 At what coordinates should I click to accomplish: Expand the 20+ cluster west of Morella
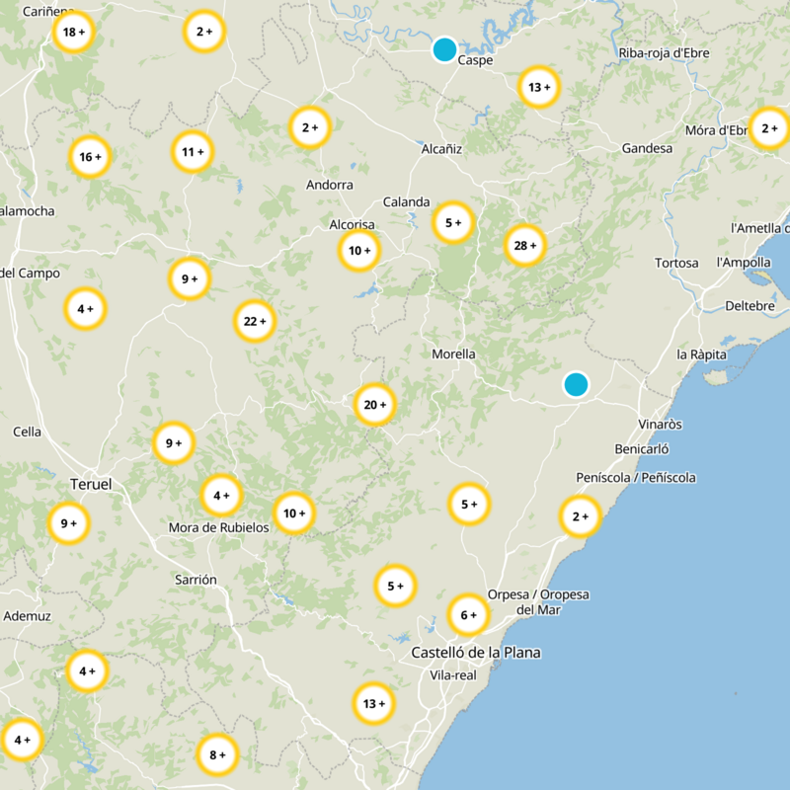(x=375, y=403)
